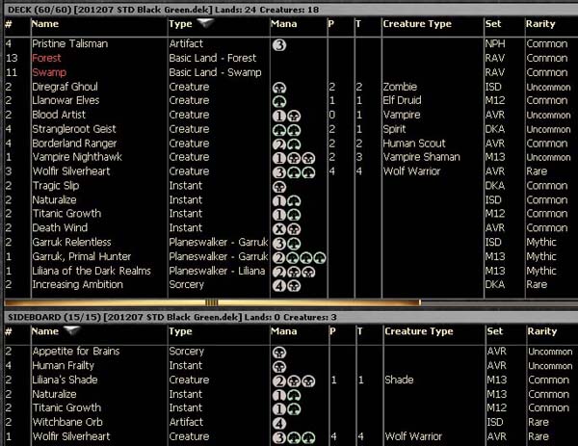This screenshot has height=446, width=578.
Task: Click Increasing Ambition mana cost icons
Action: [x=286, y=286]
